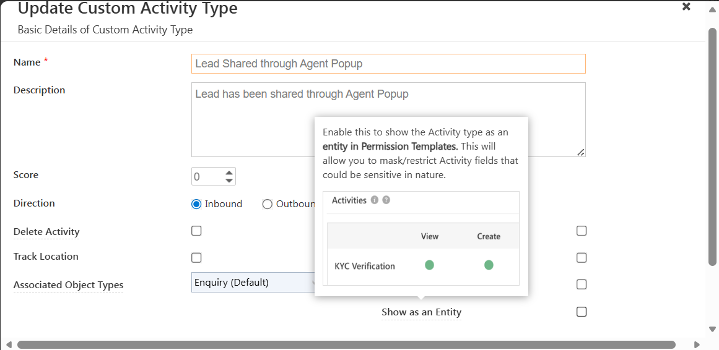Image resolution: width=719 pixels, height=350 pixels.
Task: Decrease the Score with the down arrow
Action: point(229,181)
